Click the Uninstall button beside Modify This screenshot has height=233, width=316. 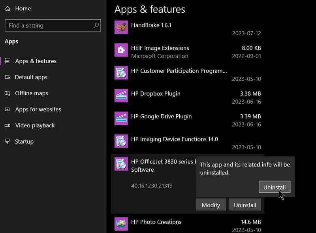click(245, 205)
